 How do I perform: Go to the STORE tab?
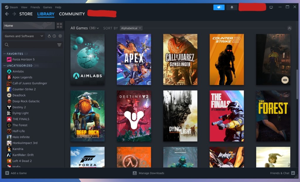pyautogui.click(x=26, y=14)
